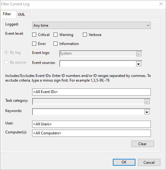Enable the Warning event level checkbox

55,35
